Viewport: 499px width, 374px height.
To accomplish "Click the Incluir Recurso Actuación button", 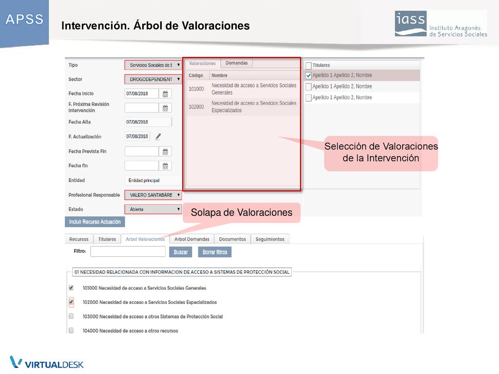I will [x=95, y=222].
